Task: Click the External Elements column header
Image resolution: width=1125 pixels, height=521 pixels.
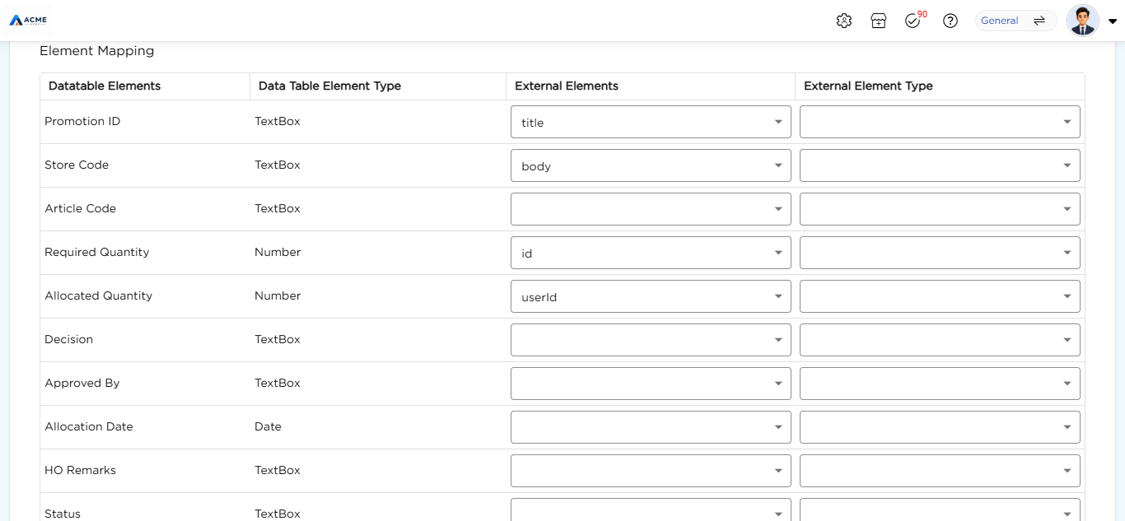Action: (567, 86)
